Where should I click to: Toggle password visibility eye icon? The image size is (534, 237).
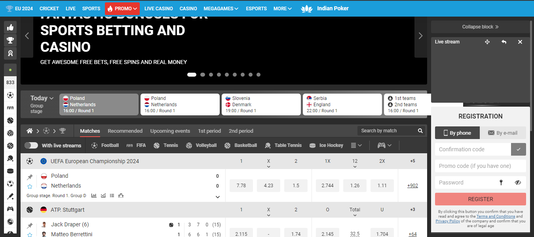[x=518, y=182]
